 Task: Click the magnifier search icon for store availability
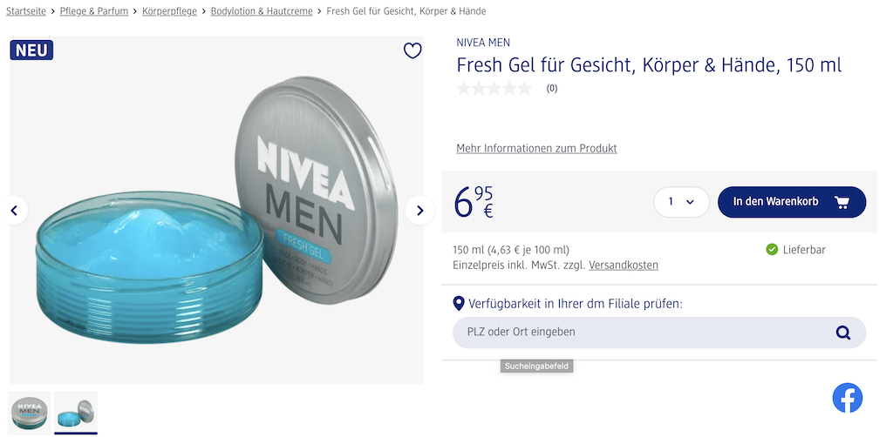(x=842, y=332)
